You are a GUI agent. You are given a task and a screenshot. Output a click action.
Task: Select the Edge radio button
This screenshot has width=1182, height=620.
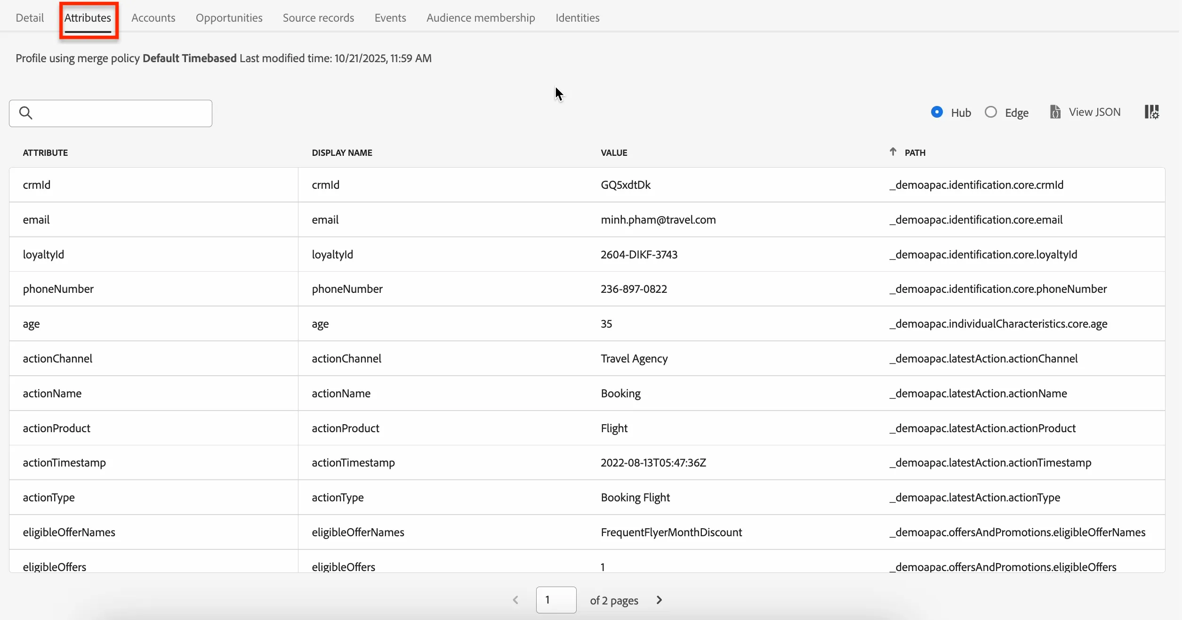tap(991, 112)
